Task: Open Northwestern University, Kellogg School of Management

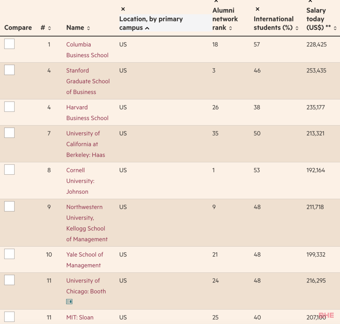Action: pos(87,223)
